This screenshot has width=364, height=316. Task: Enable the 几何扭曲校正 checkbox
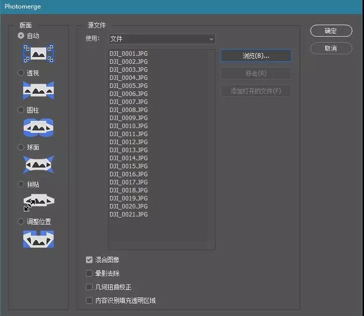click(89, 287)
